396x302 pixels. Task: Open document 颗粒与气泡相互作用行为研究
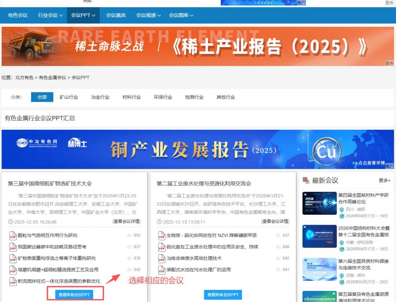click(x=47, y=235)
